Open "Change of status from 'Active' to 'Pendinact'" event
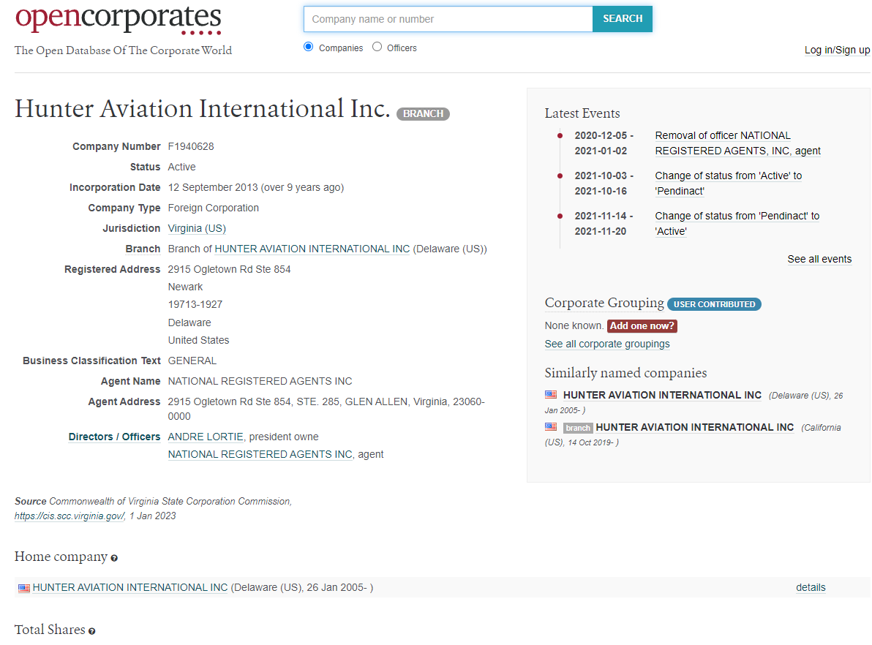 (728, 184)
